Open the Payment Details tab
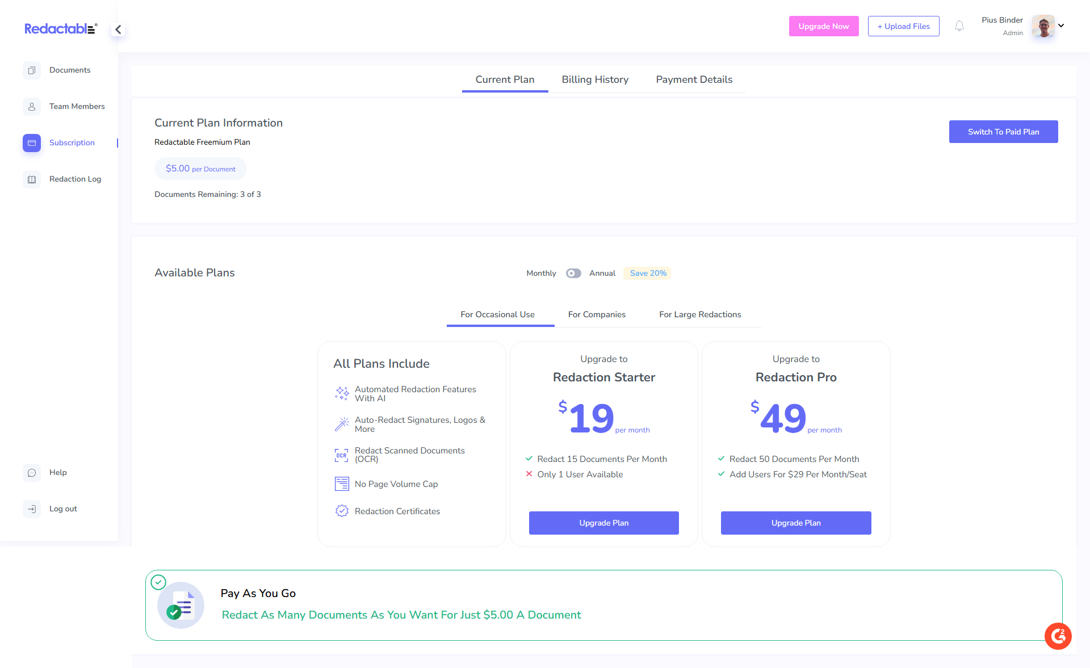The width and height of the screenshot is (1090, 668). pos(694,80)
